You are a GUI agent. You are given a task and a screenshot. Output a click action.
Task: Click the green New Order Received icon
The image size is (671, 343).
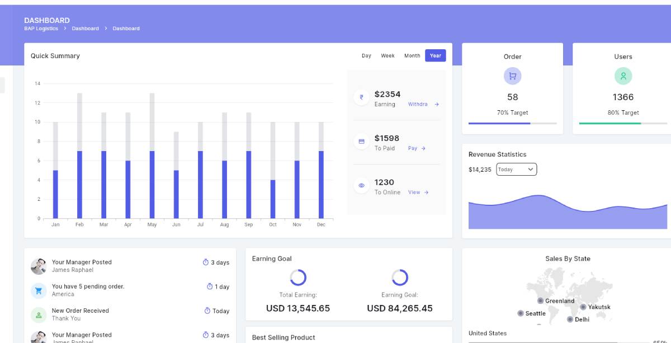click(x=39, y=314)
